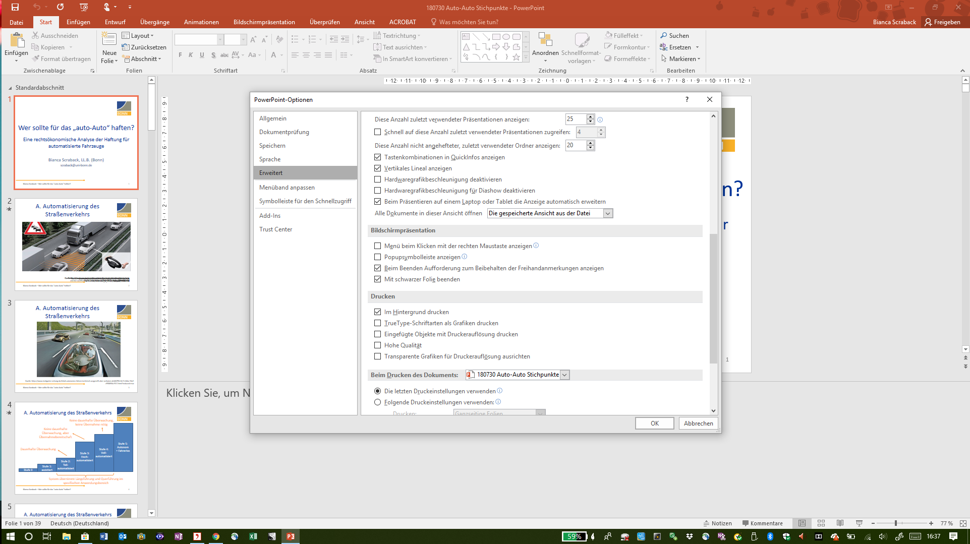Viewport: 970px width, 544px height.
Task: Open Markieren dropdown in Bearbeiten
Action: pyautogui.click(x=680, y=58)
